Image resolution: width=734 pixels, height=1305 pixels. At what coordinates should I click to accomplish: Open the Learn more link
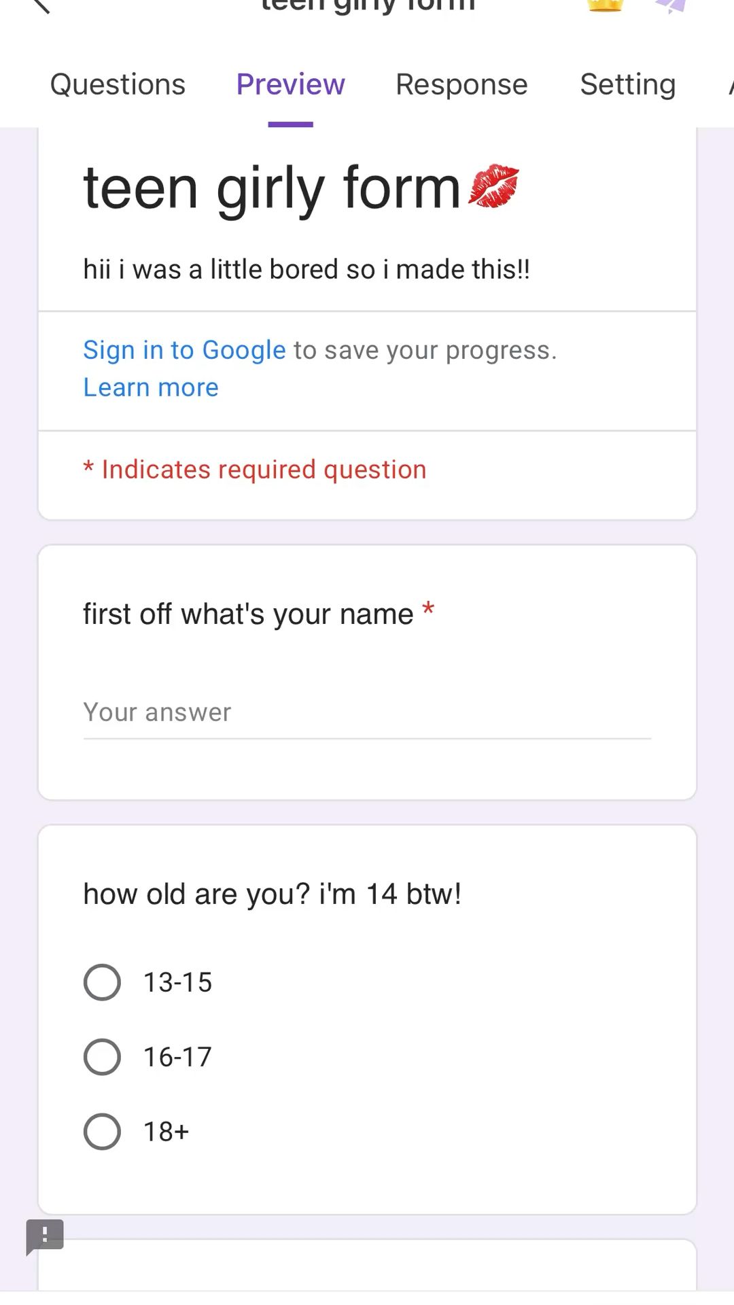click(x=151, y=387)
